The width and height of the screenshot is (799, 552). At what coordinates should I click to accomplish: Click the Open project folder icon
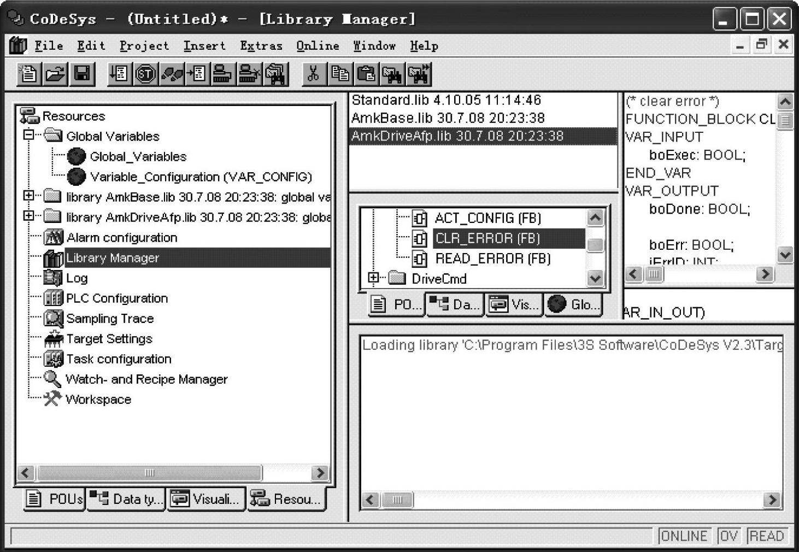[55, 74]
